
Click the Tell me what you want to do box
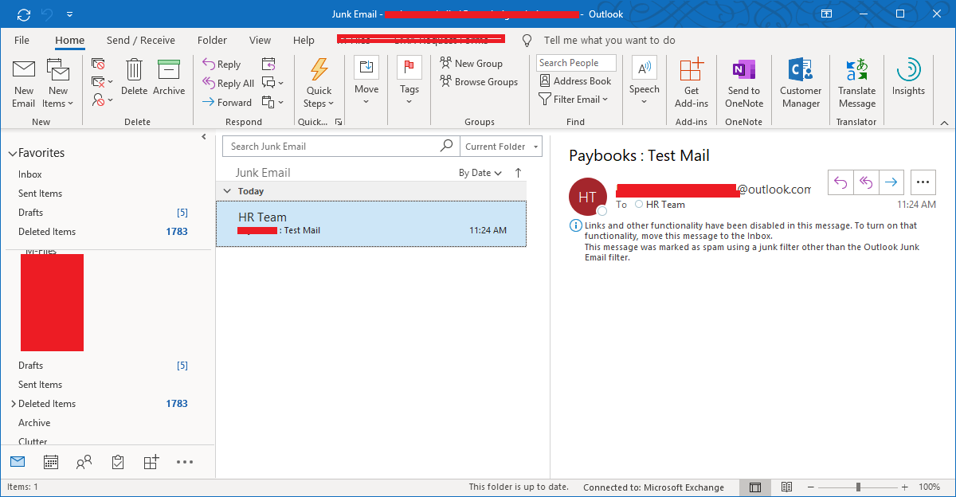[609, 40]
